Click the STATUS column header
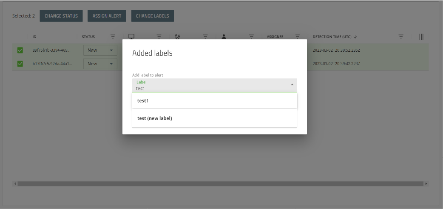Image resolution: width=443 pixels, height=209 pixels. coord(88,37)
